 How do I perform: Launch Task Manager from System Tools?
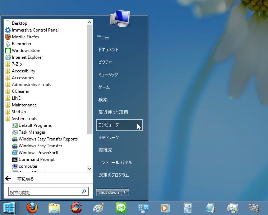coord(29,132)
